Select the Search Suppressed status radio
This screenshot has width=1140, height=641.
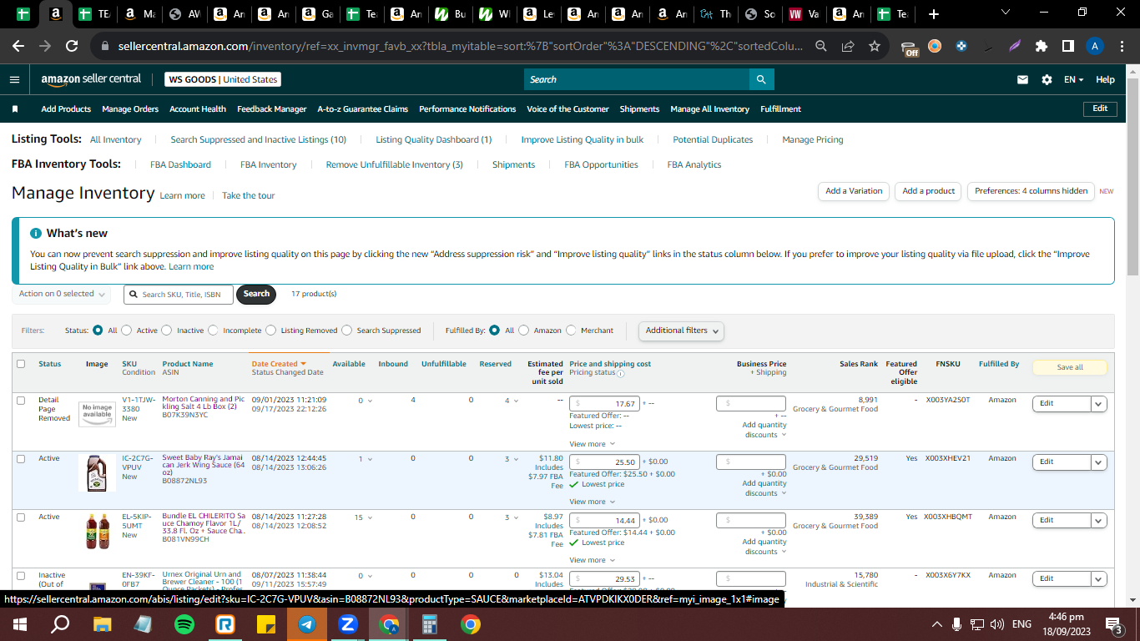pyautogui.click(x=347, y=331)
